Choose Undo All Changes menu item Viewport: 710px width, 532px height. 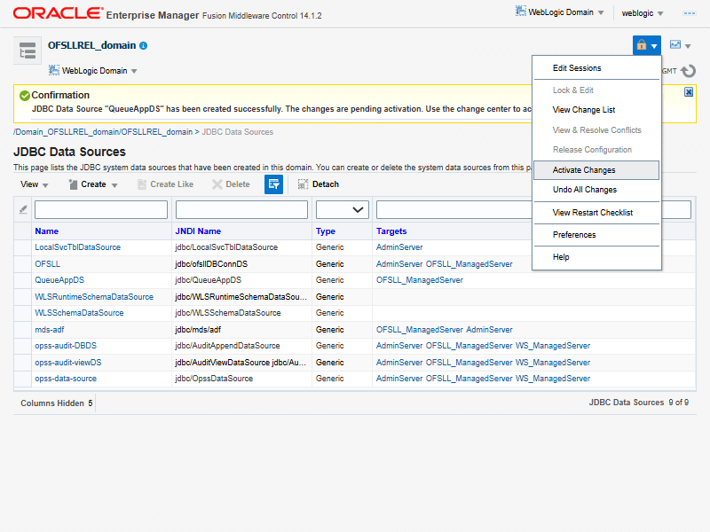[x=584, y=190]
